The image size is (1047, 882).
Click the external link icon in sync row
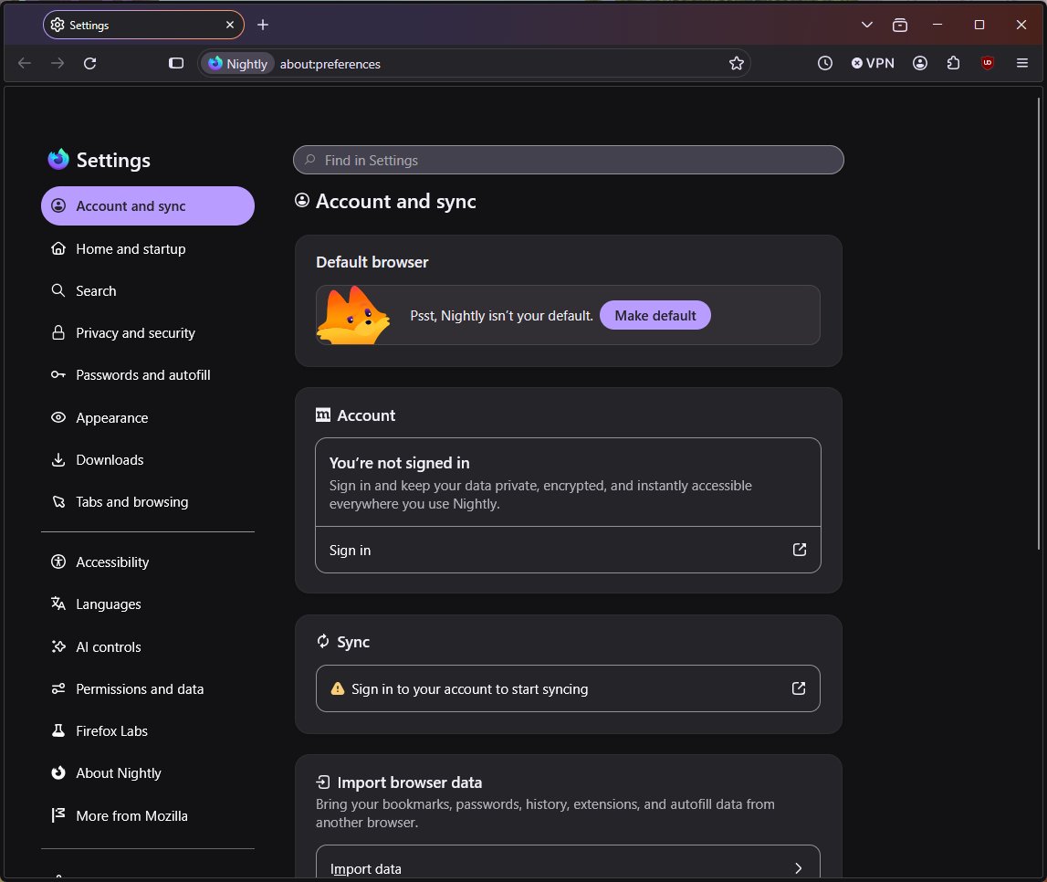tap(799, 688)
